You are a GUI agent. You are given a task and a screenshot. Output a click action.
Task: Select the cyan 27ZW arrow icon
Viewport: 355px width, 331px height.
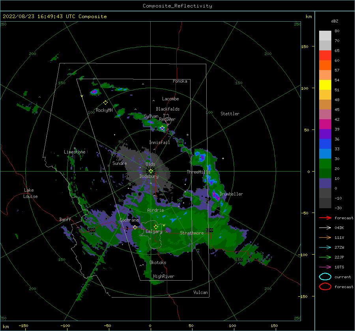pyautogui.click(x=325, y=248)
